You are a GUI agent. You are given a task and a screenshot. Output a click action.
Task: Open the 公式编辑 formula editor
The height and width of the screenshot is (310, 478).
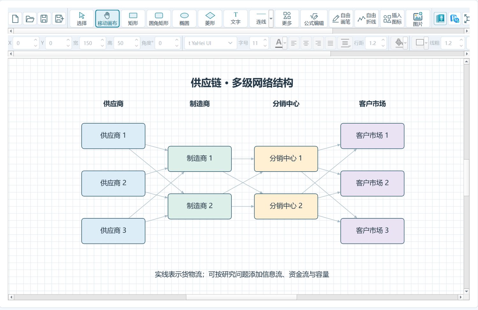(314, 19)
